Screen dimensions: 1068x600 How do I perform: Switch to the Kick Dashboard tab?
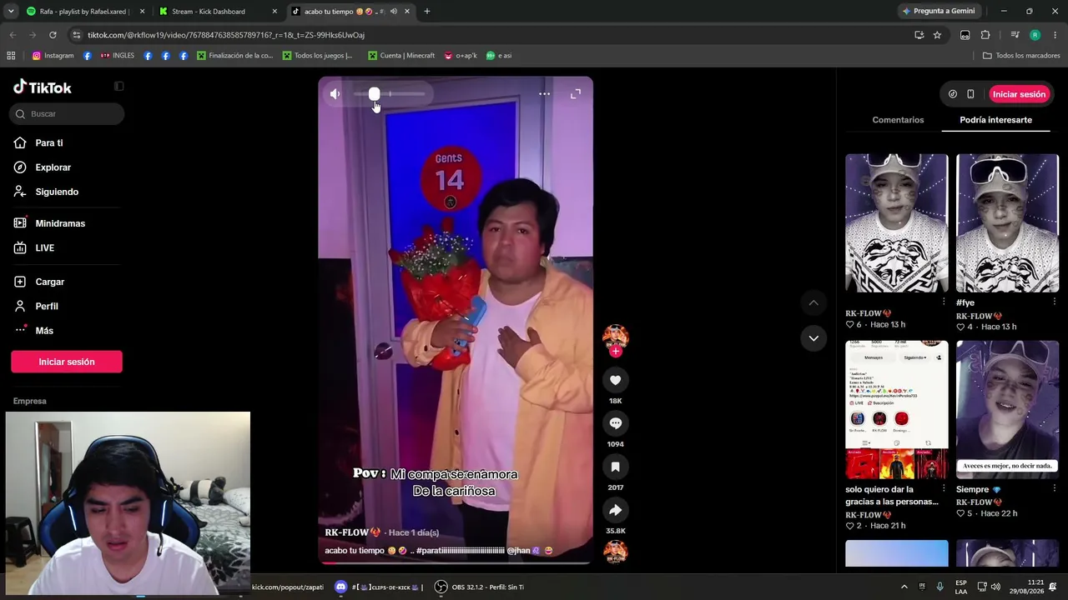tap(219, 12)
